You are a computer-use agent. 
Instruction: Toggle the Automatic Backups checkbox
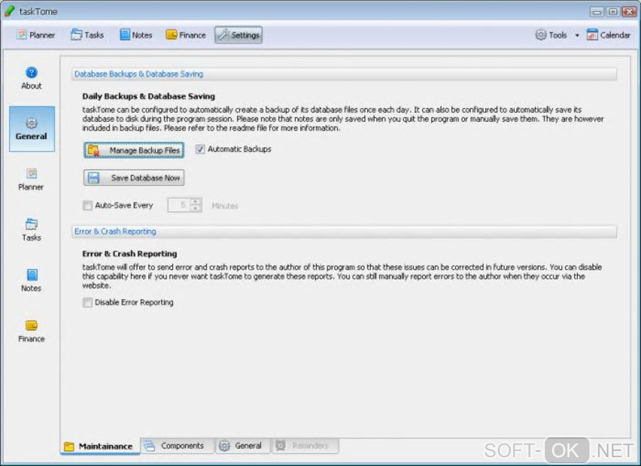pyautogui.click(x=200, y=149)
